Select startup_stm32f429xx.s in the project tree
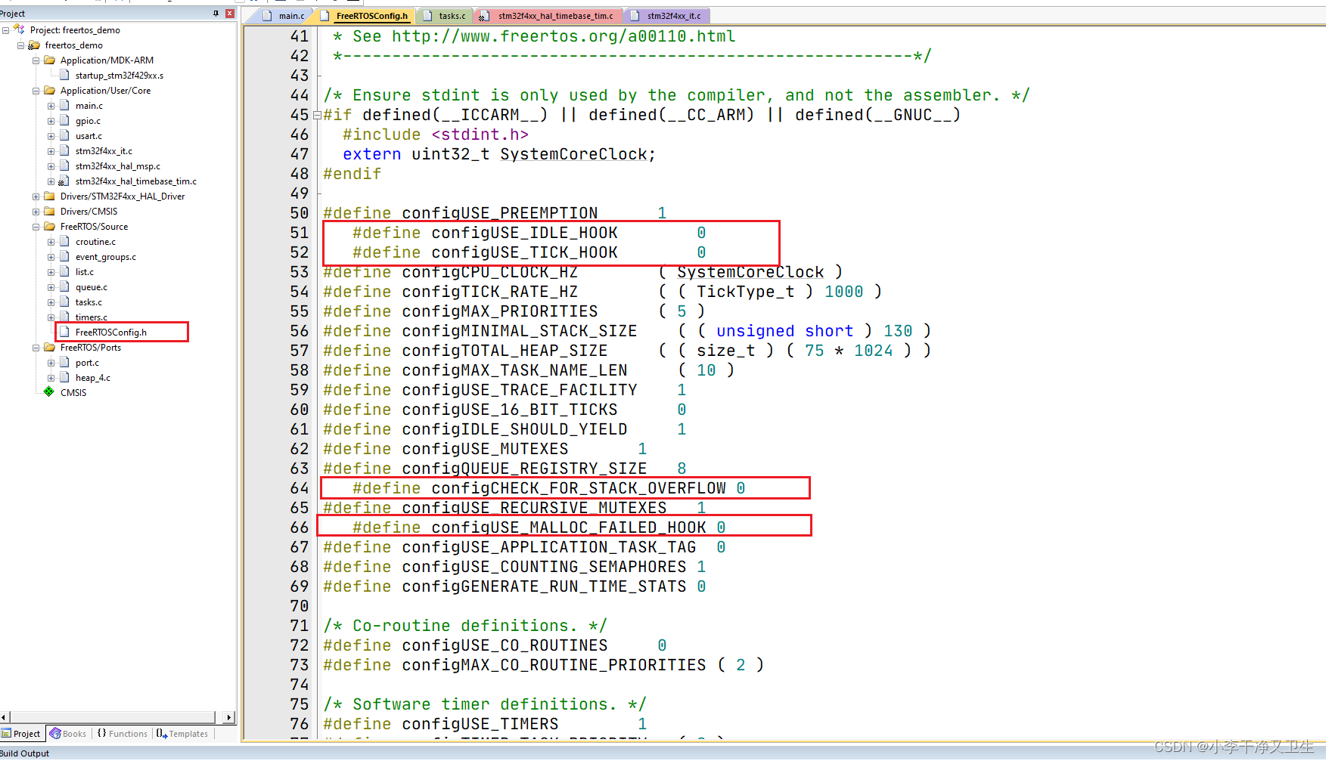The width and height of the screenshot is (1326, 761). pyautogui.click(x=119, y=76)
